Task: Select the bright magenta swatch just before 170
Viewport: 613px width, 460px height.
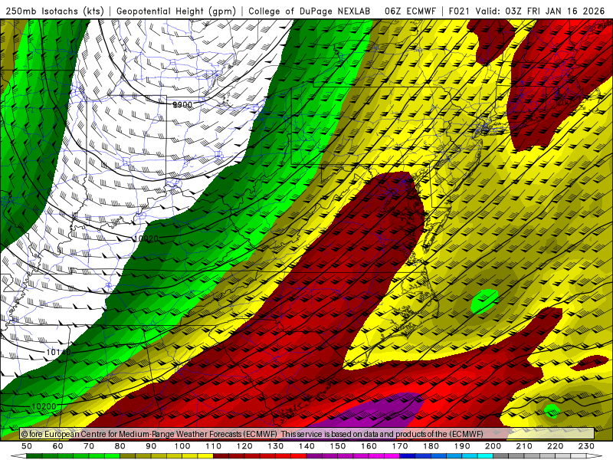Action: (392, 456)
